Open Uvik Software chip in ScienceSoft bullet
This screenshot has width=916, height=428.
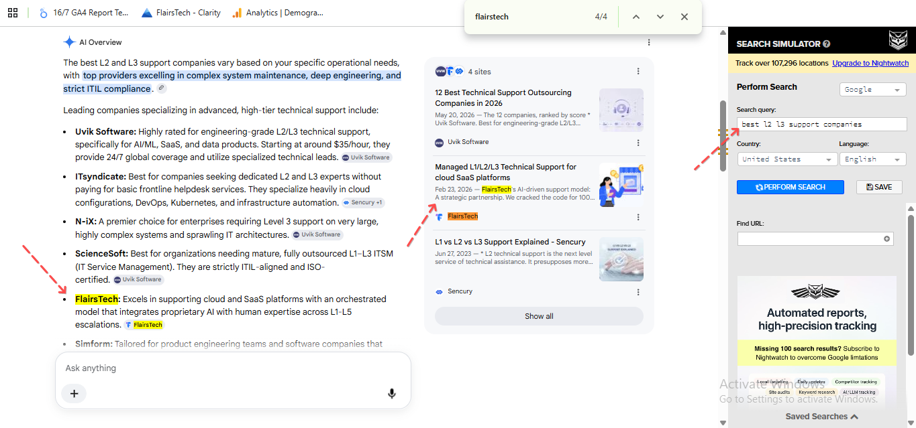[x=138, y=279]
